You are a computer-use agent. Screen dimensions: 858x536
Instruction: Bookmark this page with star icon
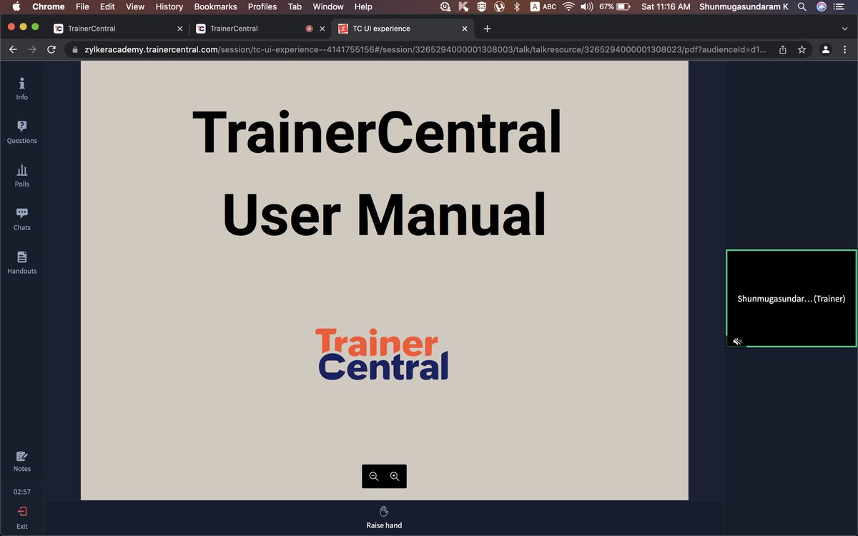pyautogui.click(x=802, y=49)
